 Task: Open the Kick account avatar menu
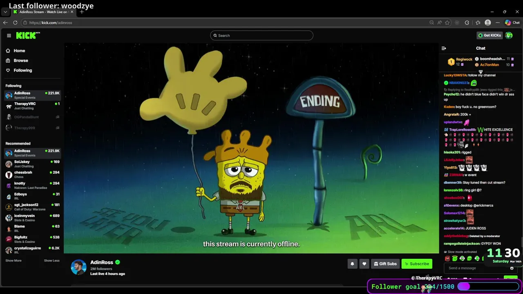point(509,36)
